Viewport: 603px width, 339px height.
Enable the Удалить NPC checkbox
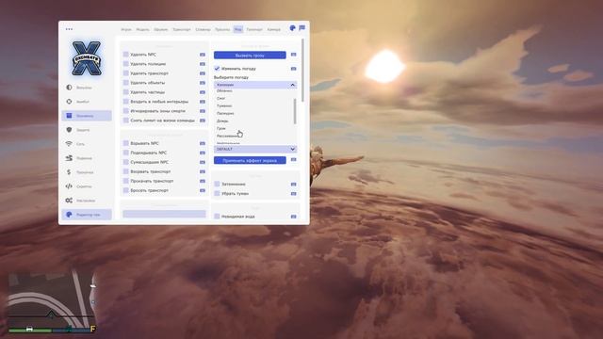(x=125, y=55)
